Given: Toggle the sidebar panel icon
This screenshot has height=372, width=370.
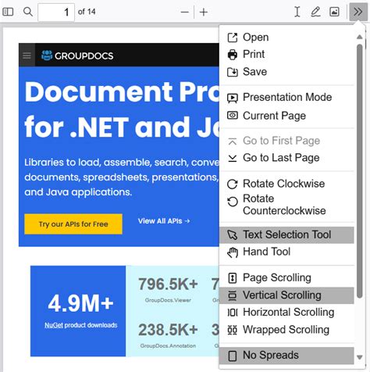Looking at the screenshot, I should (x=8, y=12).
